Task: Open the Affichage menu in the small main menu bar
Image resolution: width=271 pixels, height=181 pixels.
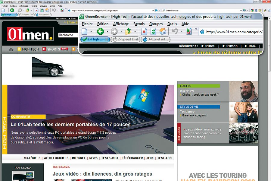Action: click(23, 6)
